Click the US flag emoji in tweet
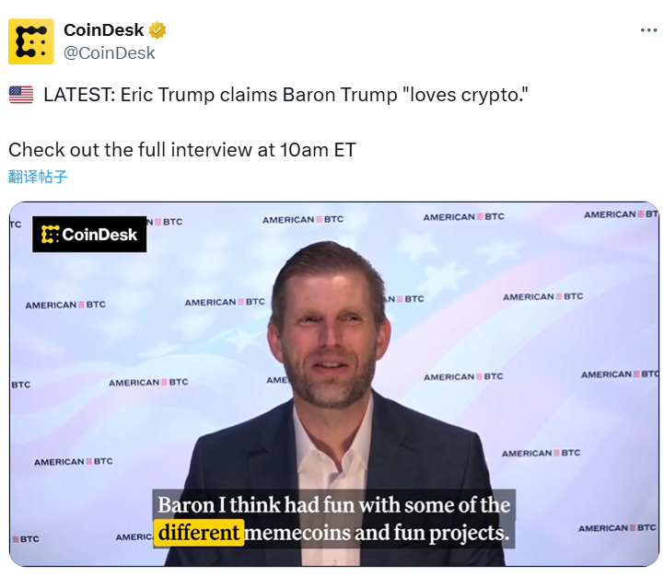Viewport: 664px width, 576px height. 20,95
